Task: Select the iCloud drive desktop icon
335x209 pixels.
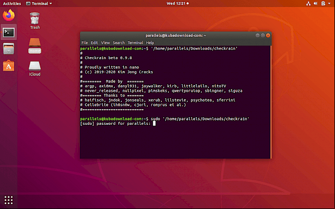Action: click(35, 68)
